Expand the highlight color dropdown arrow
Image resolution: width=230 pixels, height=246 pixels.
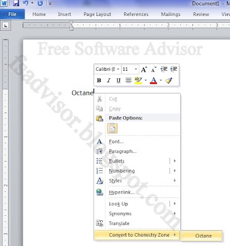[x=146, y=81]
